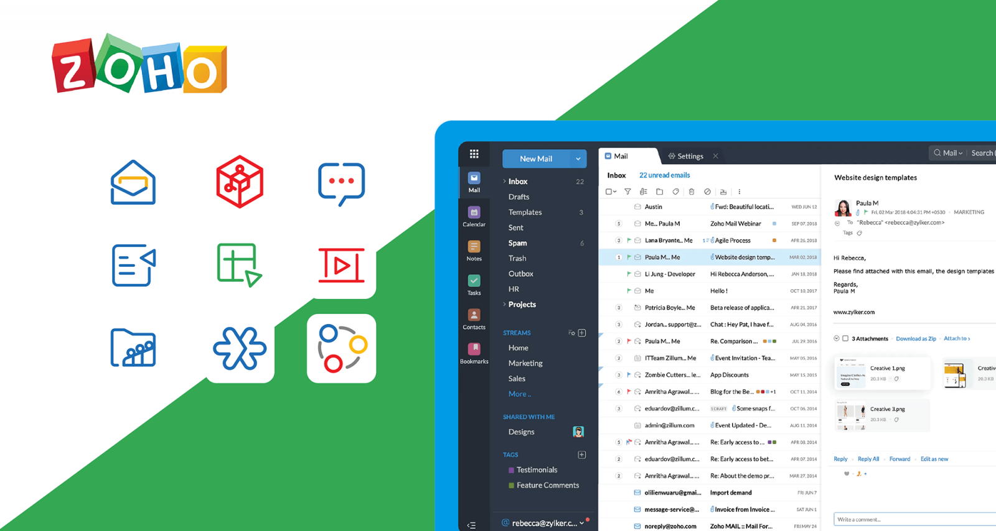Image resolution: width=996 pixels, height=531 pixels.
Task: Select the purple Testimonials tag swatch
Action: pos(511,470)
